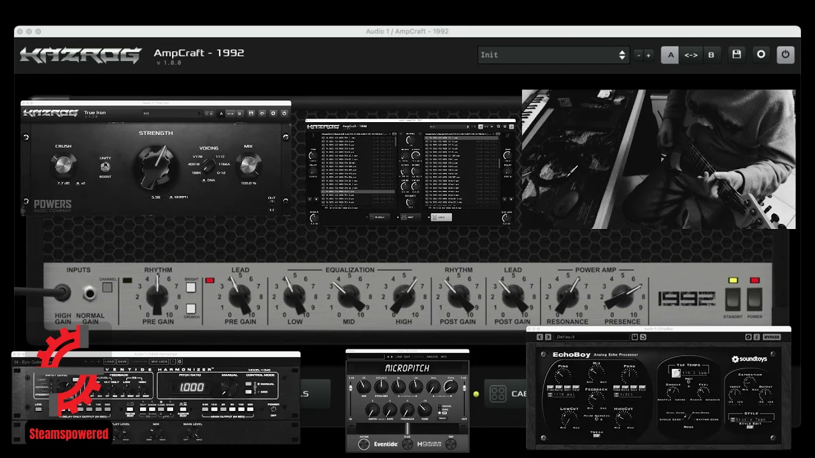This screenshot has width=815, height=458.
Task: Click the MID equalization knob
Action: coord(349,297)
